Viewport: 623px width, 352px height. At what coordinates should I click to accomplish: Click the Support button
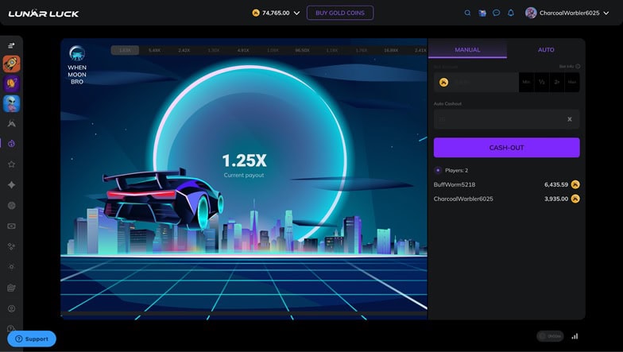[32, 338]
